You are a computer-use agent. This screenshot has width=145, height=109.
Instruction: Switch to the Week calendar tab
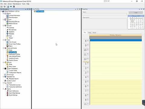point(89,33)
